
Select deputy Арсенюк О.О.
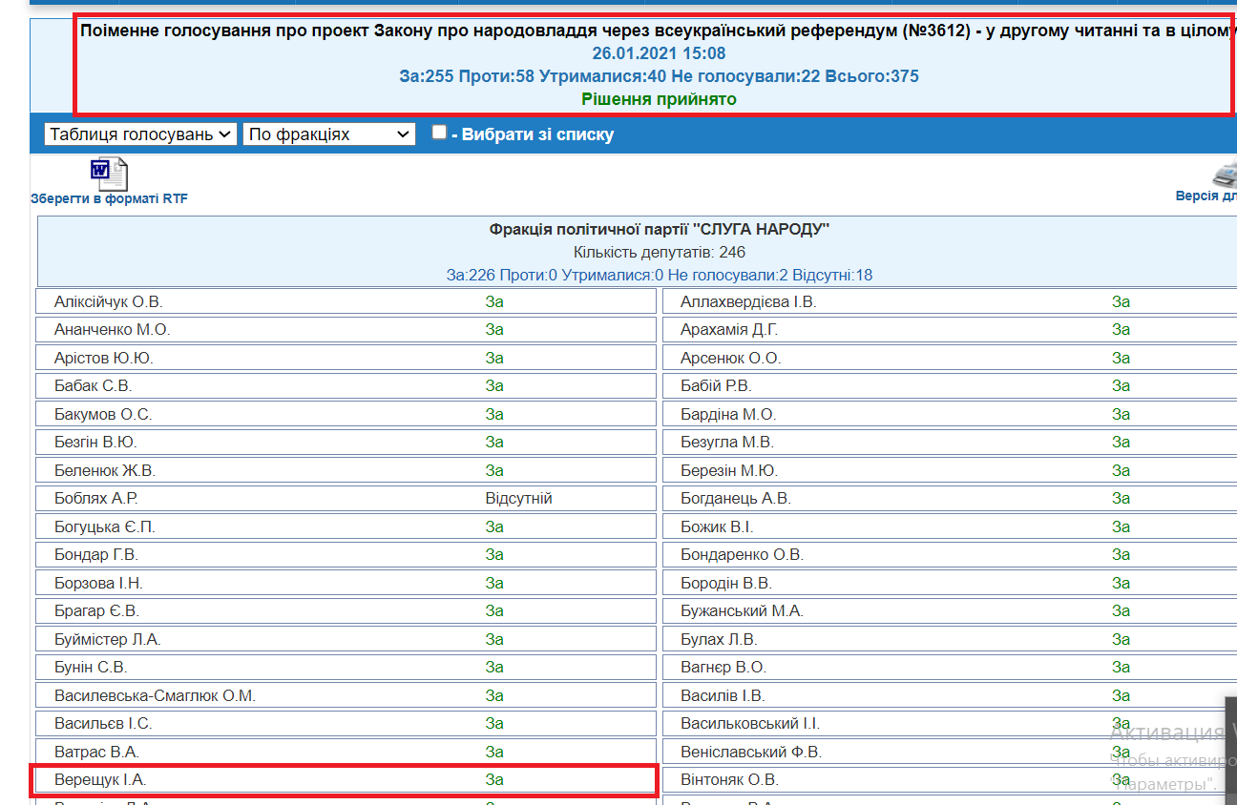[x=731, y=359]
